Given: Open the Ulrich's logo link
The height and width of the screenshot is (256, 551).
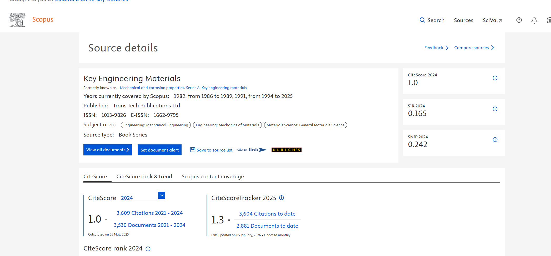Looking at the screenshot, I should coord(286,150).
